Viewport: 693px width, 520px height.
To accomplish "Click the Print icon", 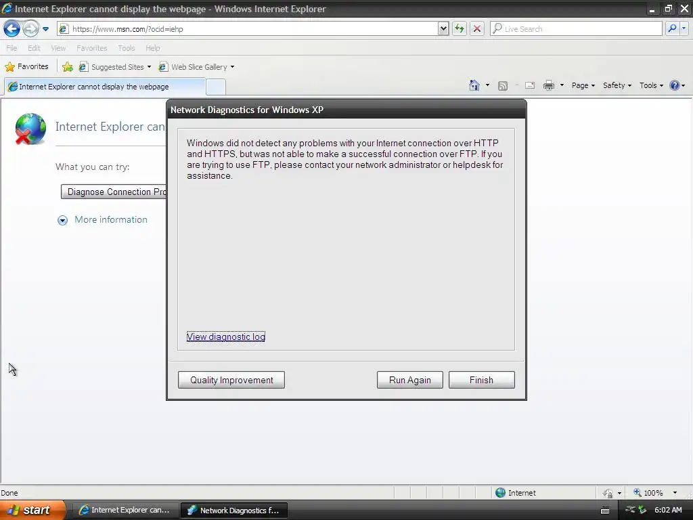I will (548, 85).
